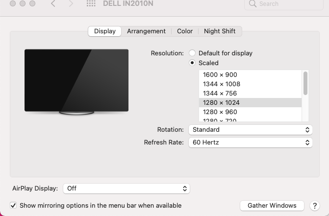Click the search magnifier icon
This screenshot has height=216, width=329.
253,4
